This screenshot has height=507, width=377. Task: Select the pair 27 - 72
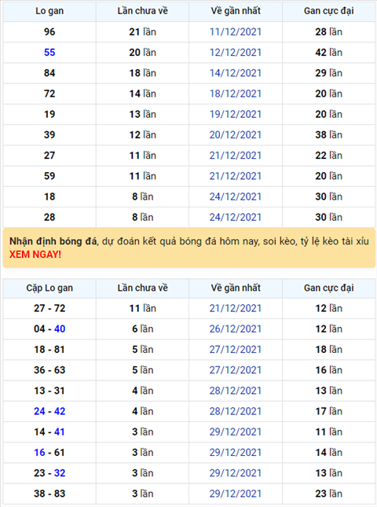(49, 308)
